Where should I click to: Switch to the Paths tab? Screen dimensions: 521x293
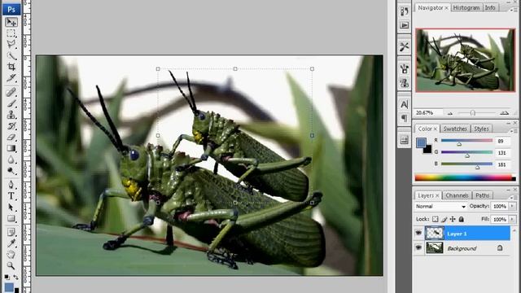(x=483, y=195)
